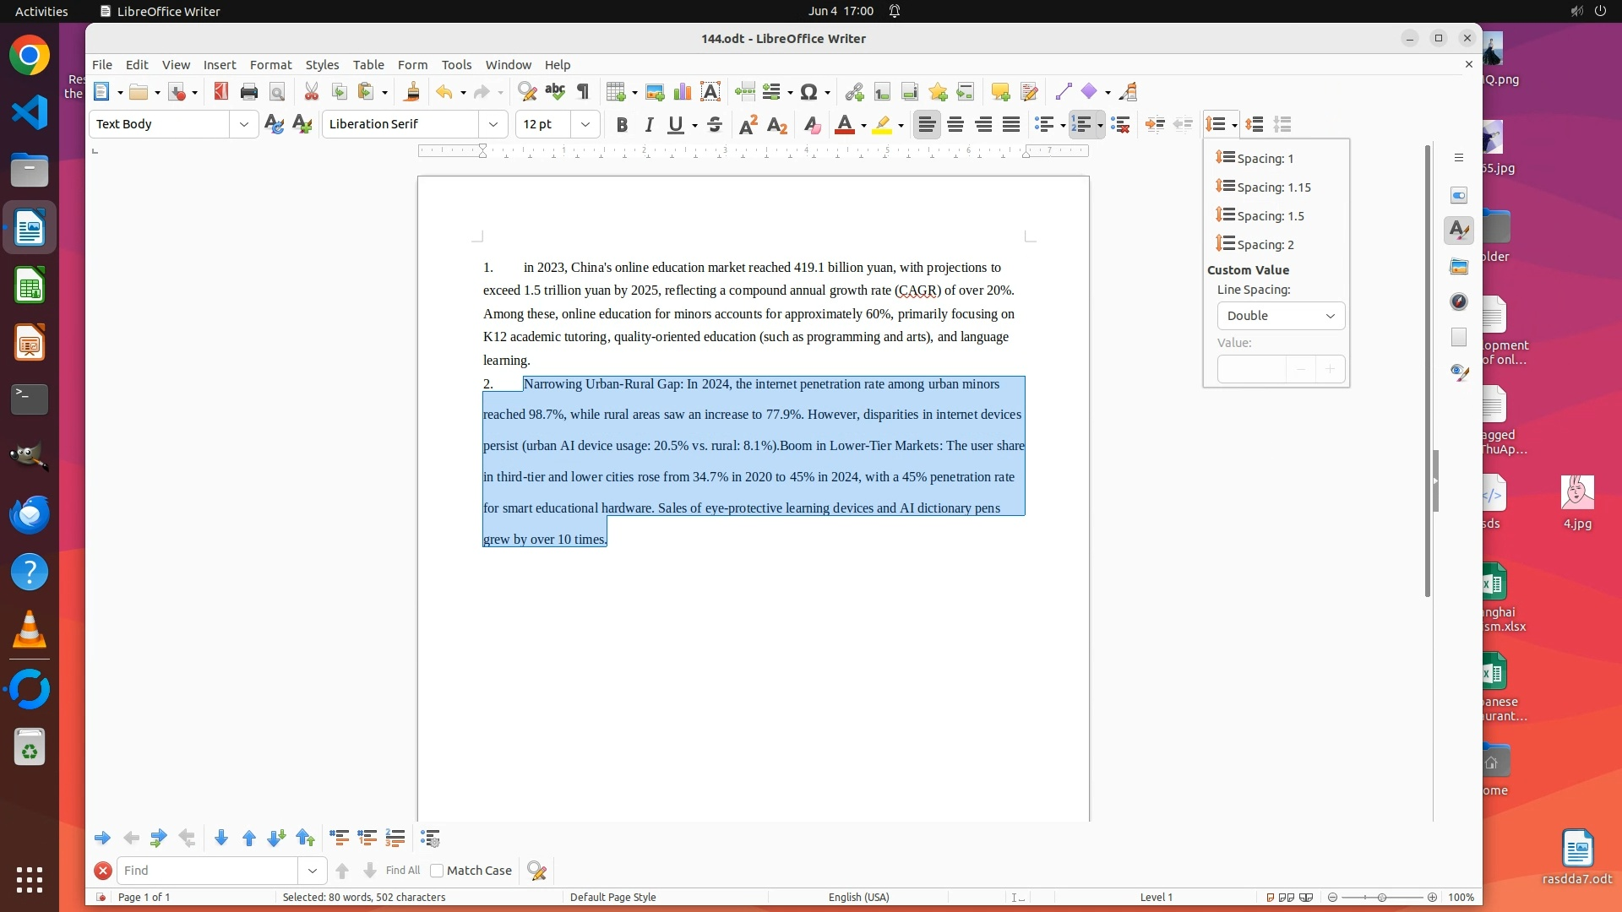Click the Print document icon

(248, 92)
